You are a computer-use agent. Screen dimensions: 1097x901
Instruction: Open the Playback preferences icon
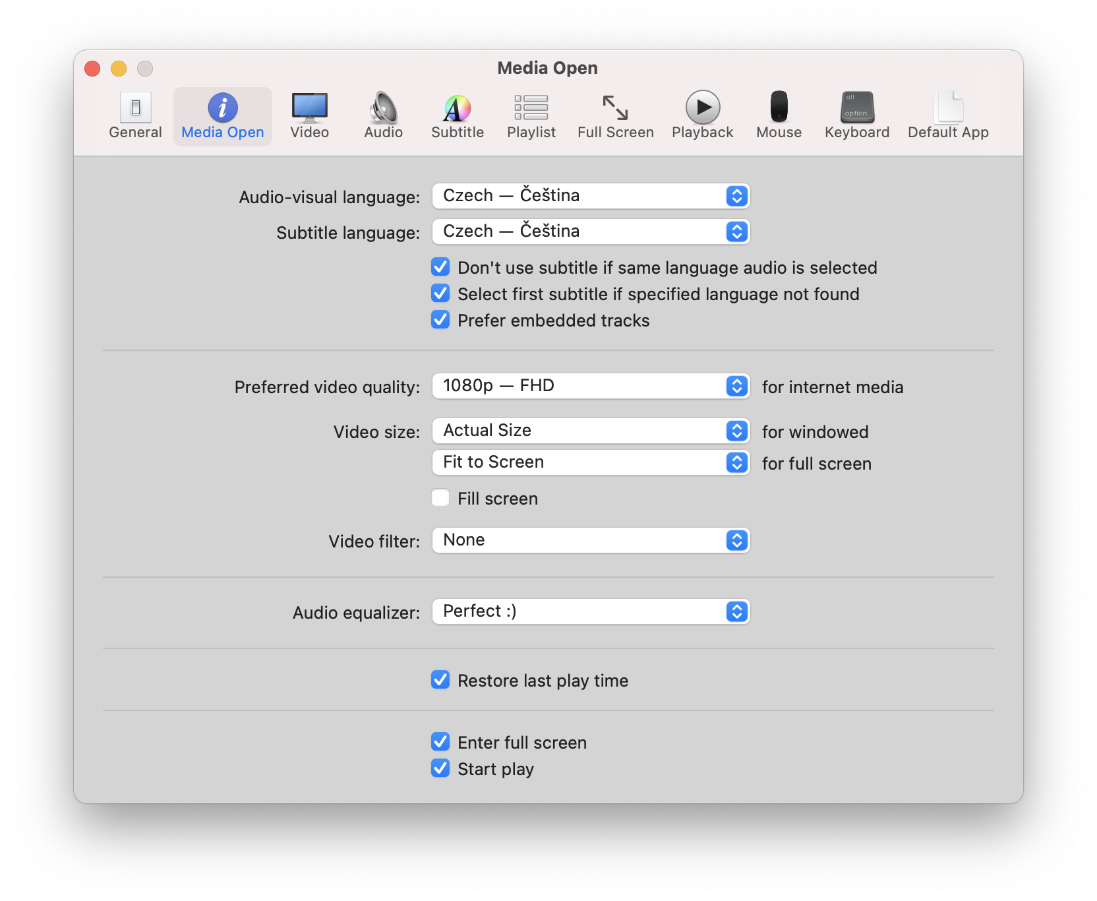pos(702,116)
